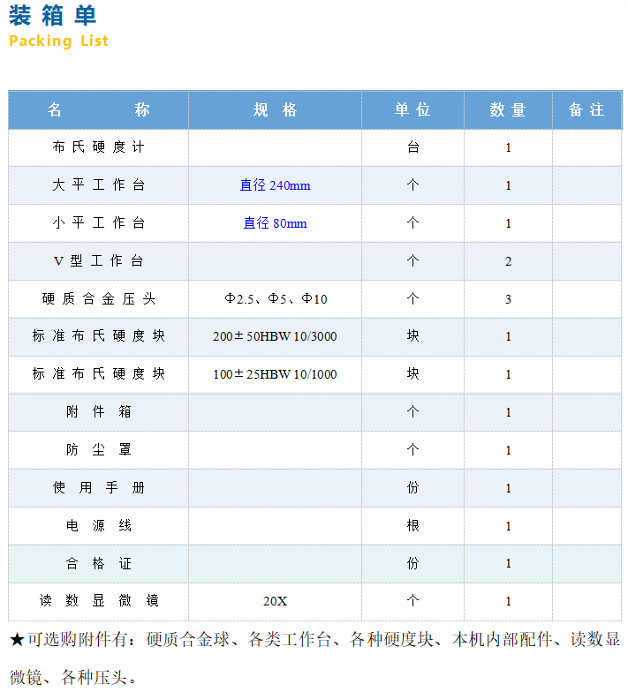Click the 100±25HBW 10/1000 specification cell
The height and width of the screenshot is (692, 628).
[275, 374]
